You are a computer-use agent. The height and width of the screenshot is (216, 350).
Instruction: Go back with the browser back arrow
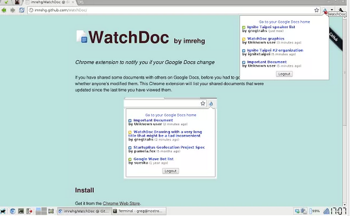click(x=4, y=10)
